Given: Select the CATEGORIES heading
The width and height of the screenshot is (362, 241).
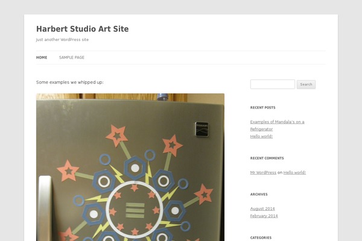Looking at the screenshot, I should pyautogui.click(x=261, y=238).
